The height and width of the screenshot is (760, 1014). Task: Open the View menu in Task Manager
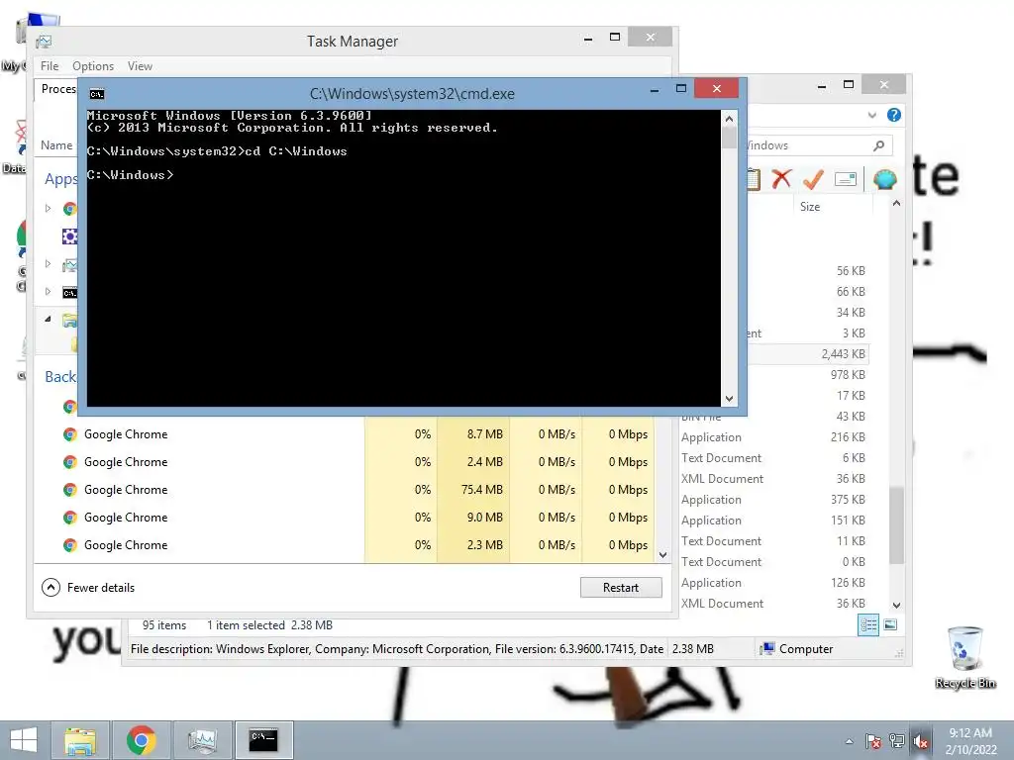point(140,66)
